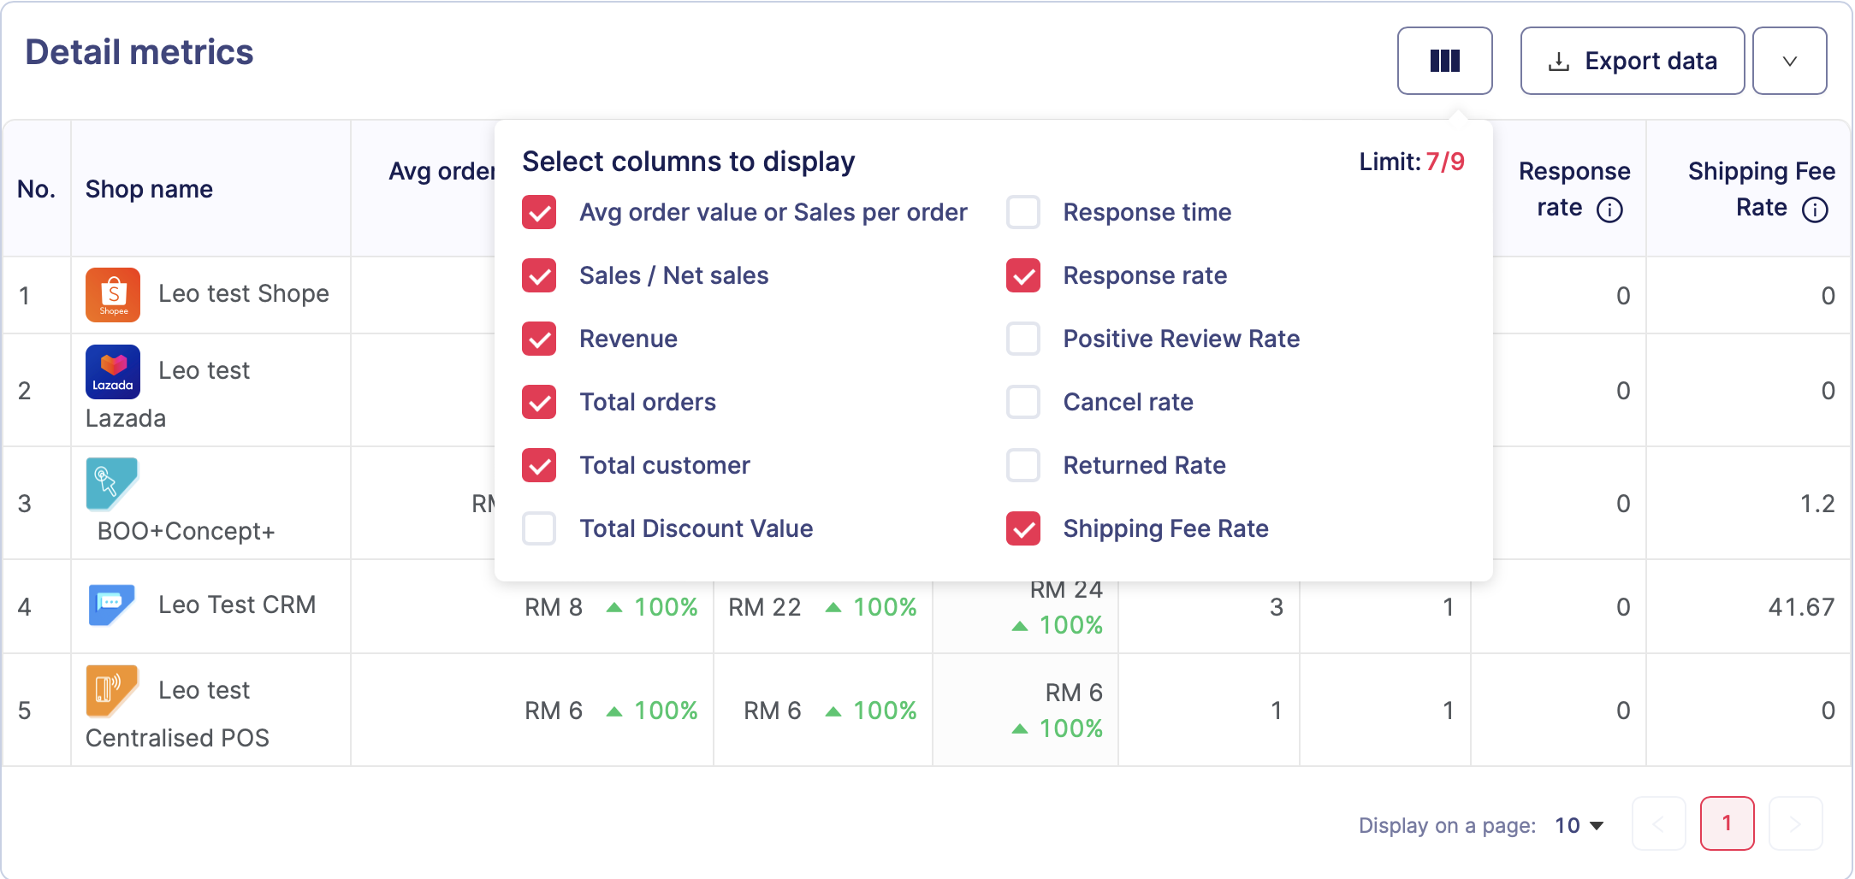Open the Display on a page dropdown
Image resolution: width=1855 pixels, height=879 pixels.
tap(1579, 825)
